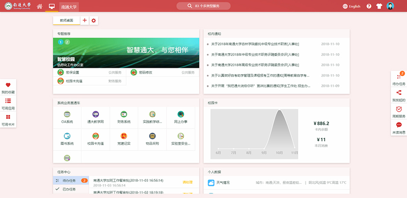Select carousel slide 1 indicator
This screenshot has width=407, height=198.
[x=61, y=42]
